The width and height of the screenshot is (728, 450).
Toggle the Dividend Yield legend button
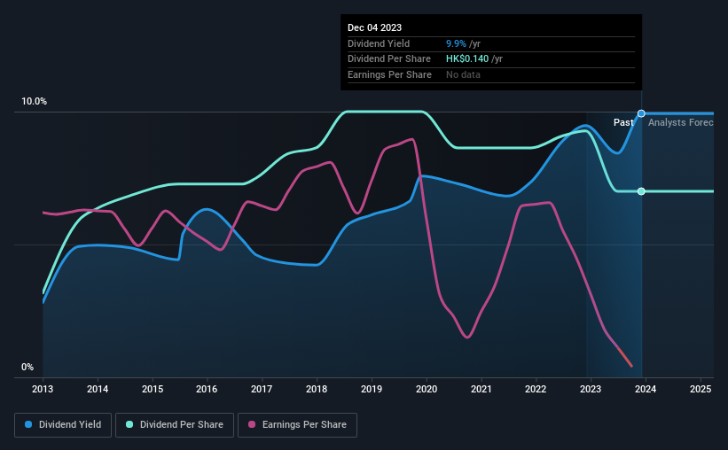coord(63,425)
